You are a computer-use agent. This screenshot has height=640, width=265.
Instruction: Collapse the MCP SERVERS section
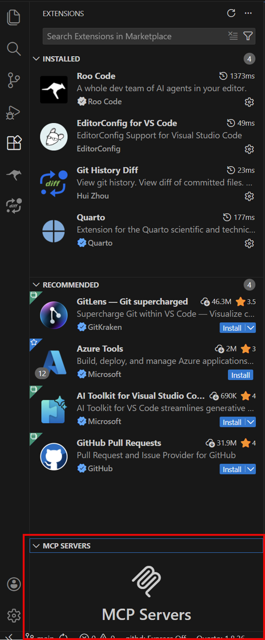point(36,546)
